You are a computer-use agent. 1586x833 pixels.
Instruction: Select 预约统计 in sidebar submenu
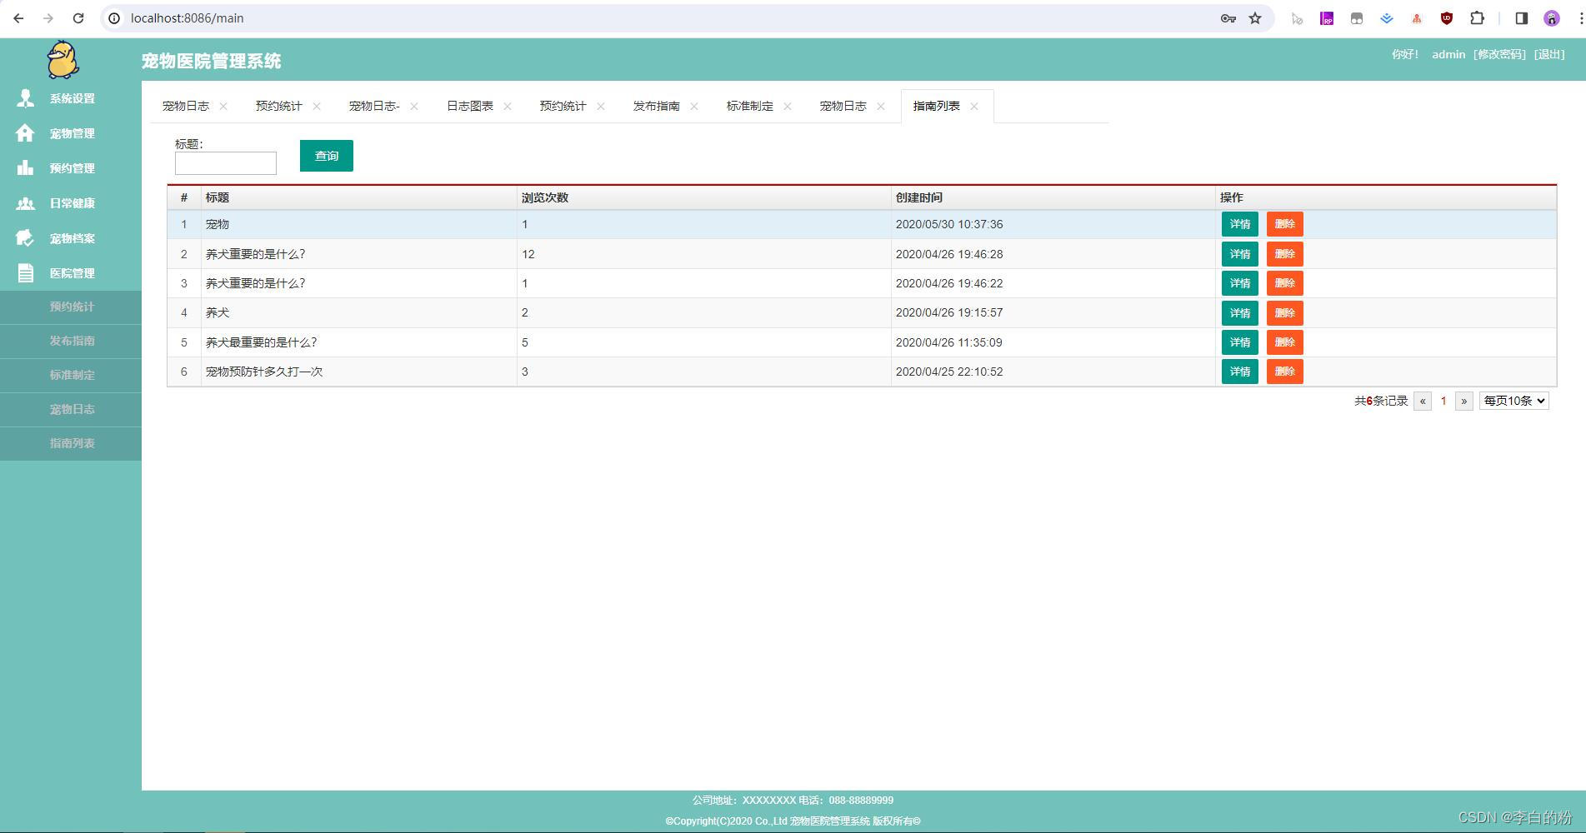(71, 307)
